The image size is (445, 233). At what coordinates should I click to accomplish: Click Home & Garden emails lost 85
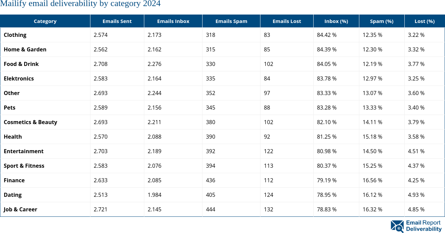pos(267,49)
